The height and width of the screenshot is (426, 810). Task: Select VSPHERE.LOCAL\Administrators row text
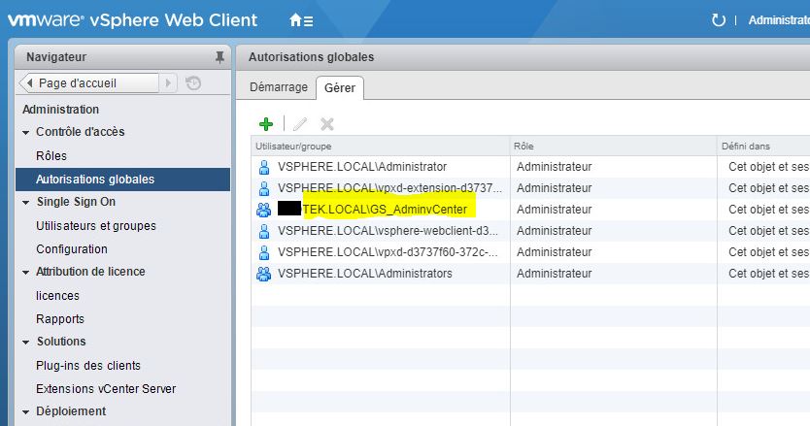(365, 274)
